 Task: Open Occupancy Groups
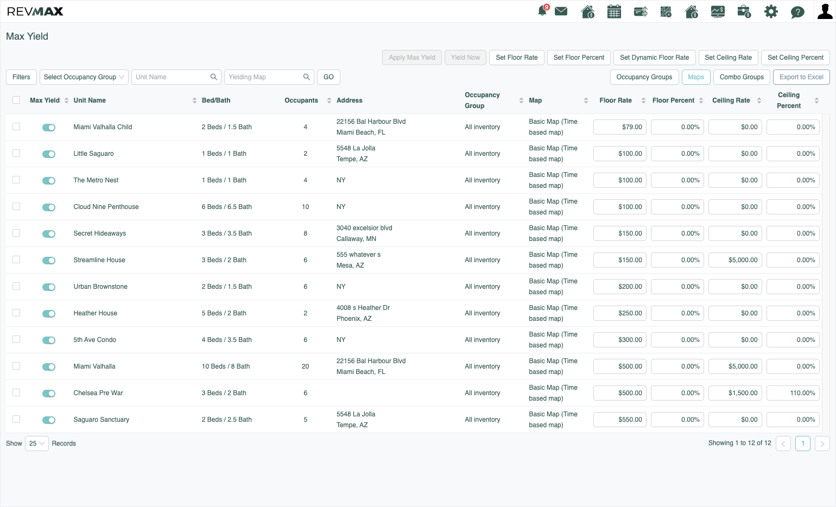(644, 77)
